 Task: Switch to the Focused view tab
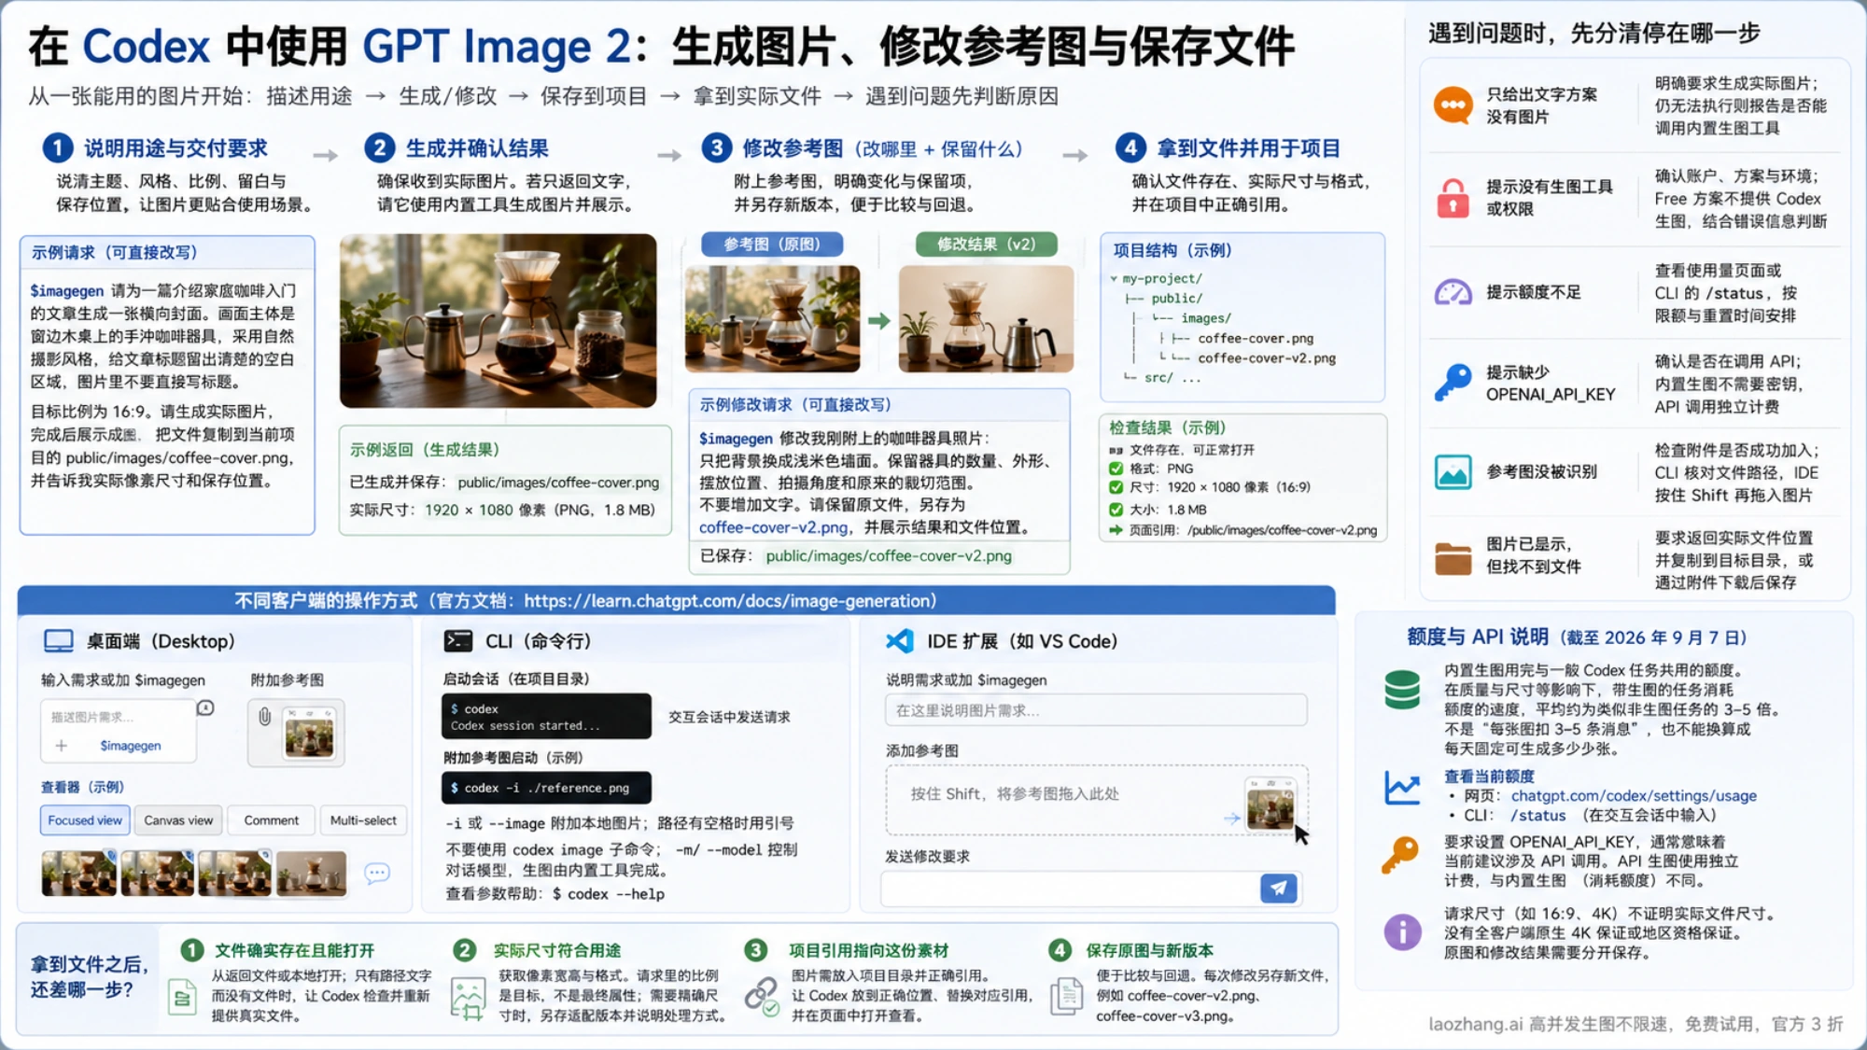coord(84,820)
